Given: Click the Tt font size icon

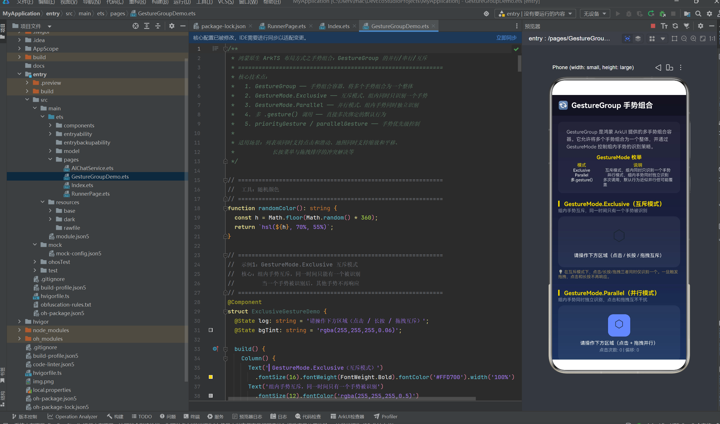Looking at the screenshot, I should click(x=664, y=26).
